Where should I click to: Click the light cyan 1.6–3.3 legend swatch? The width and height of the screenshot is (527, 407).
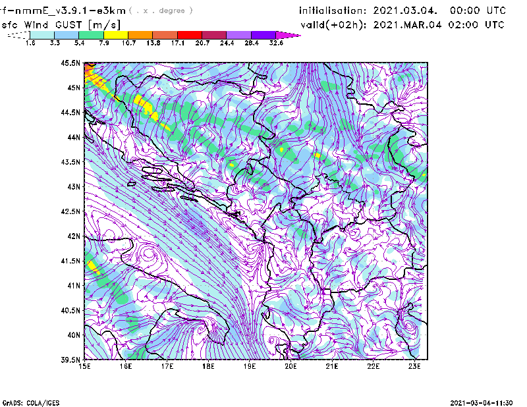[42, 35]
